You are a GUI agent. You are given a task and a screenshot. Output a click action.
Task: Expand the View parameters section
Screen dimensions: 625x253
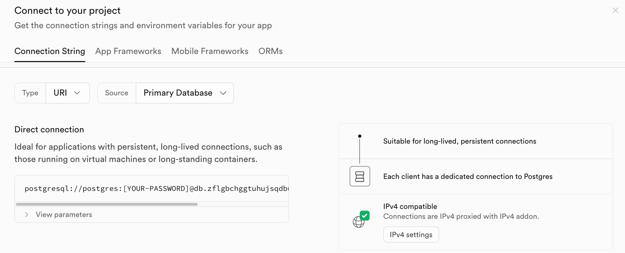64,215
